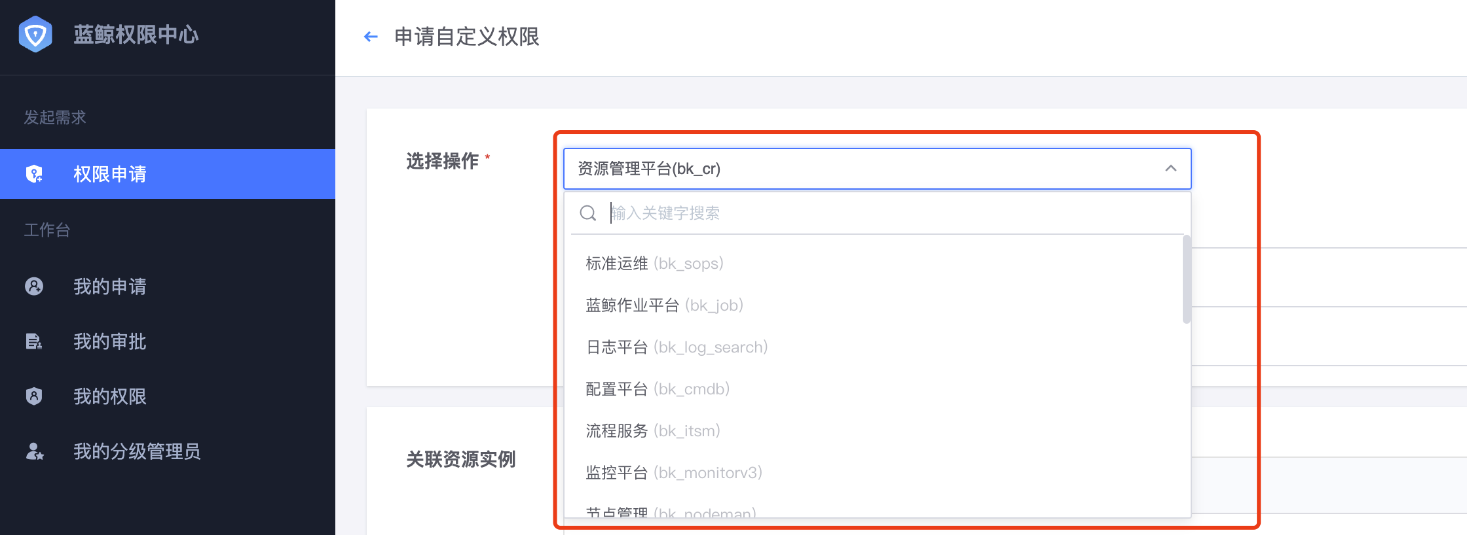Click the 我的分级管理员 person-star icon
The image size is (1467, 535).
point(33,451)
